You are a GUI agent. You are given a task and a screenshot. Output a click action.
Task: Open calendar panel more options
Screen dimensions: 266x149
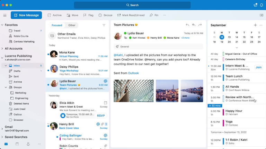[261, 25]
